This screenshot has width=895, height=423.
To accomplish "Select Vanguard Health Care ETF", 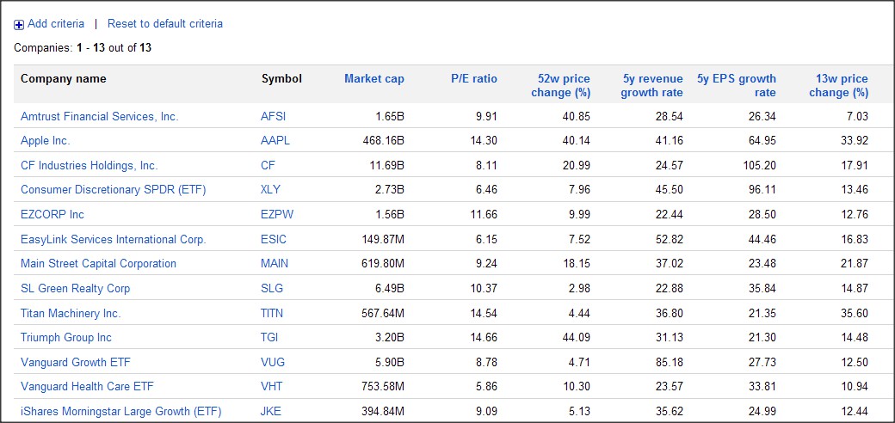I will 87,387.
